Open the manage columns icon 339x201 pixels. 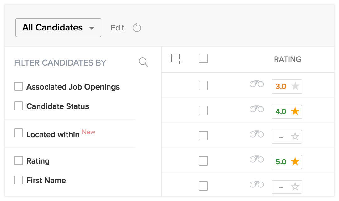(175, 59)
